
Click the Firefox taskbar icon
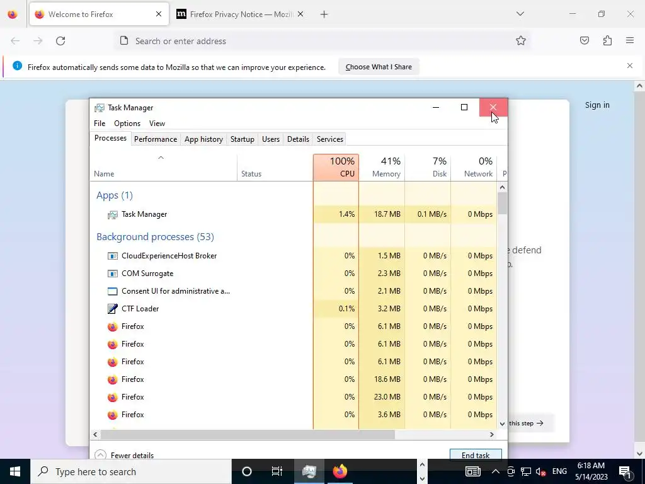point(340,471)
